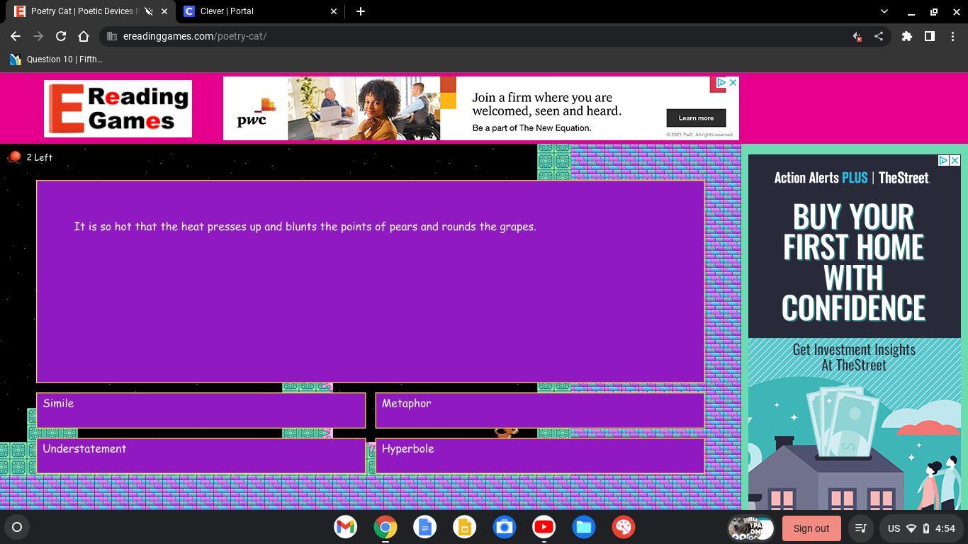Choose the Metaphor answer

click(x=540, y=410)
